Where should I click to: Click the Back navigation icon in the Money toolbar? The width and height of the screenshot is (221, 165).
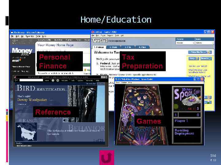tap(14, 40)
